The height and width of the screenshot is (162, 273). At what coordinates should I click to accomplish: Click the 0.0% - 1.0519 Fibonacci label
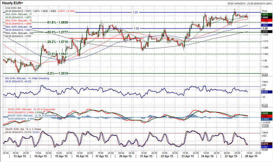pos(58,73)
